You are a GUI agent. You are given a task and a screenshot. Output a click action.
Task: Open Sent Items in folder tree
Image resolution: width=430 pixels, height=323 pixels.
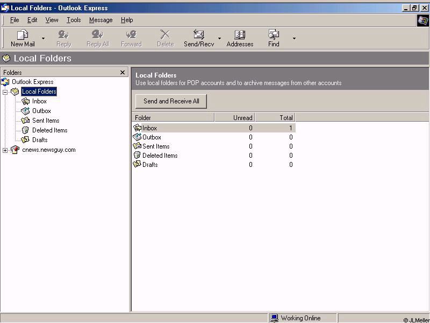(46, 121)
